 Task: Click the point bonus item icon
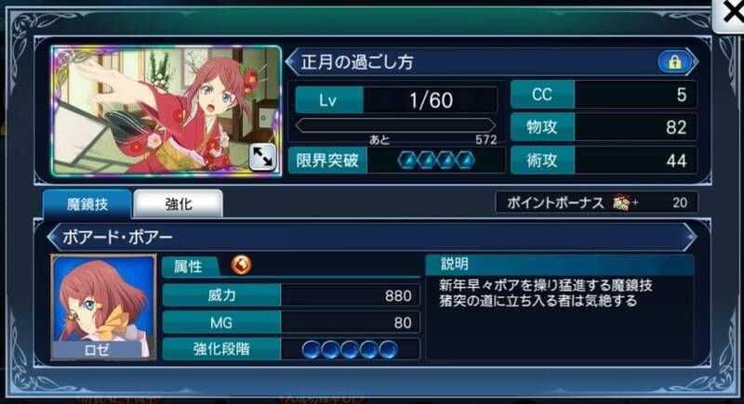point(621,202)
